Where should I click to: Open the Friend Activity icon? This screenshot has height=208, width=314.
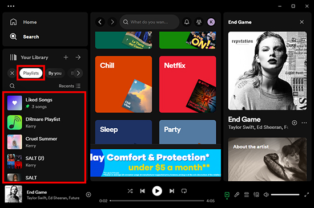199,22
